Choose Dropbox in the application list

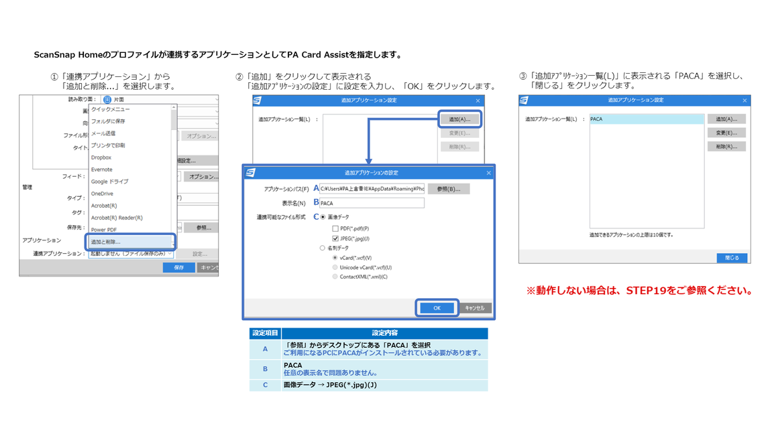tap(101, 157)
